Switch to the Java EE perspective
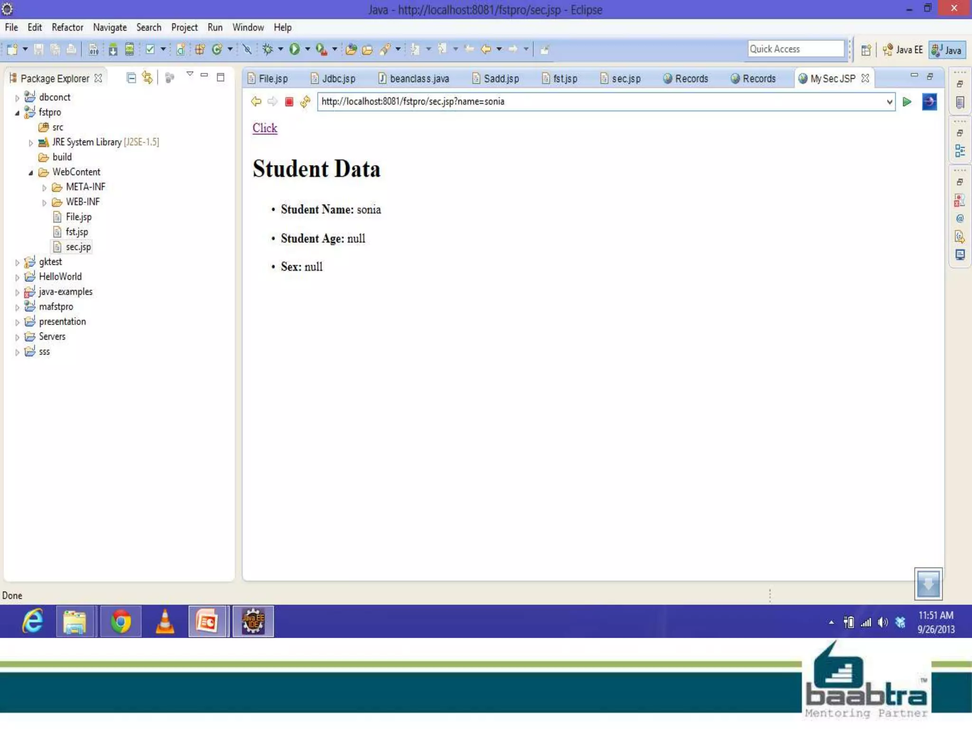 pyautogui.click(x=902, y=50)
